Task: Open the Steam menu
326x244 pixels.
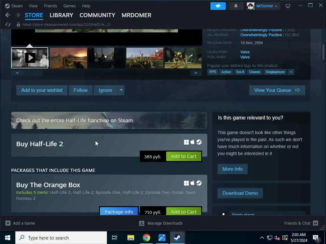Action: tap(17, 6)
